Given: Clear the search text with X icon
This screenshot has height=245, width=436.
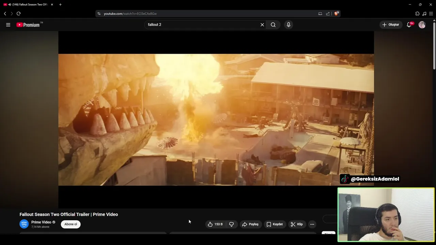Looking at the screenshot, I should pyautogui.click(x=262, y=24).
